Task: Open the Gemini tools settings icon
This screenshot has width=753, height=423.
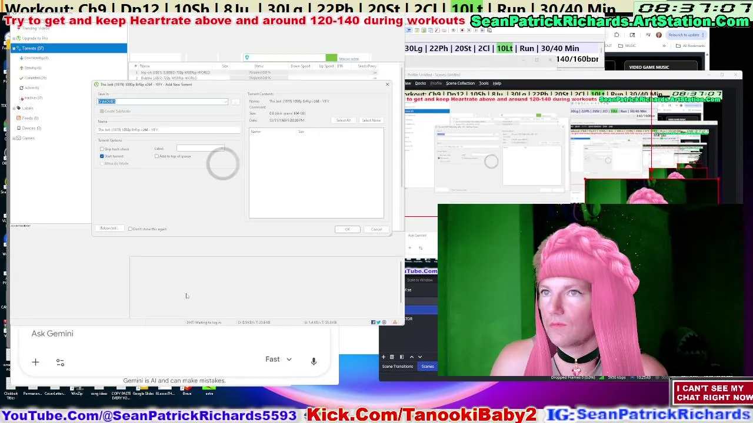Action: 60,362
